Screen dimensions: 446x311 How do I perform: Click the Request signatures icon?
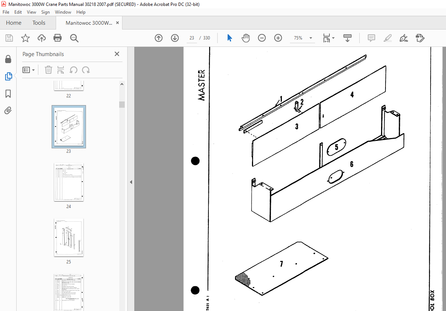(420, 38)
